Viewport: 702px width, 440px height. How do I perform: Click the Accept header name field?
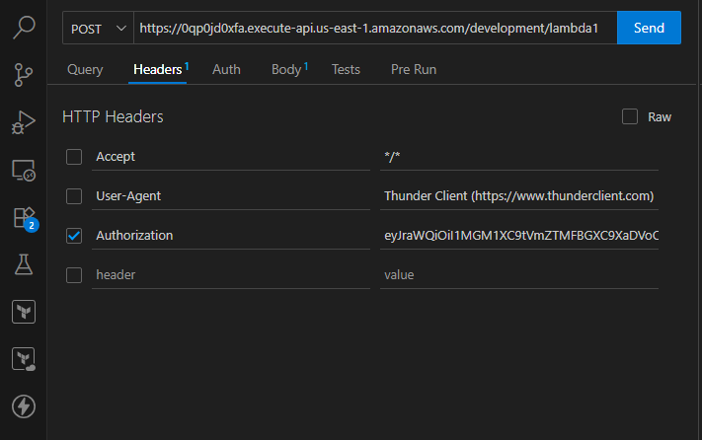tap(231, 157)
